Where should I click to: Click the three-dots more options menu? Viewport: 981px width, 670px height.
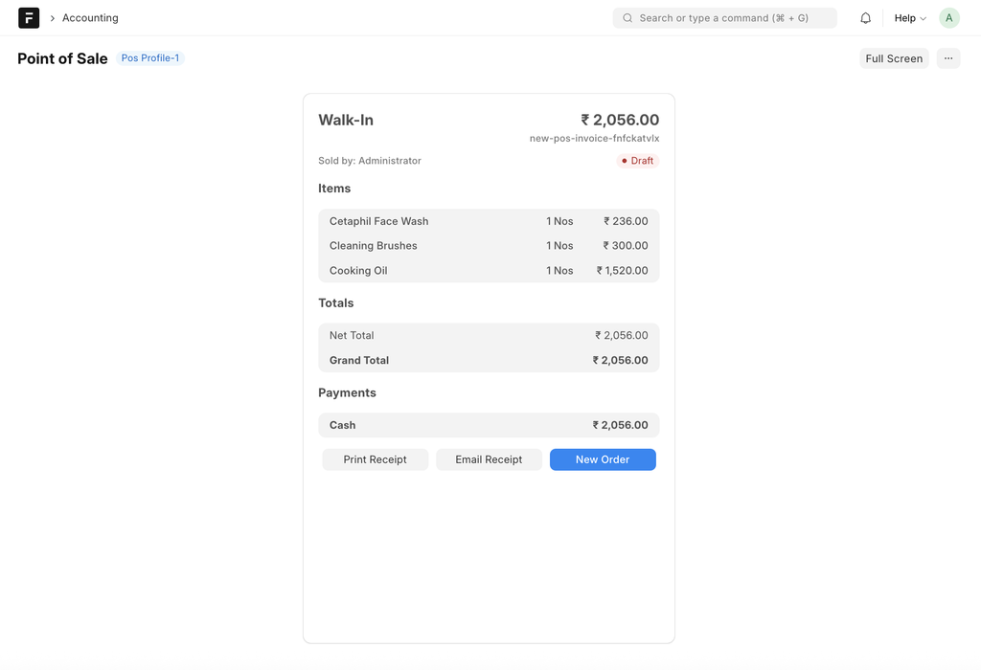tap(947, 58)
